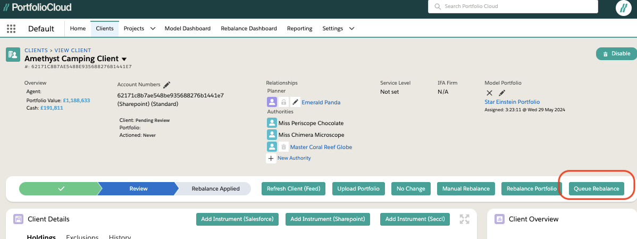Screen dimensions: 637x239
Task: Open the app launcher grid icon
Action: pos(11,28)
